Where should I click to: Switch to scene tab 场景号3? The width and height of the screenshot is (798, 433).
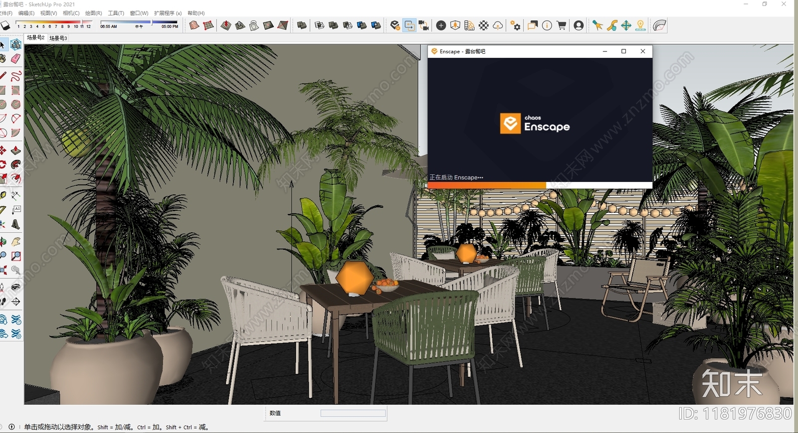[58, 38]
